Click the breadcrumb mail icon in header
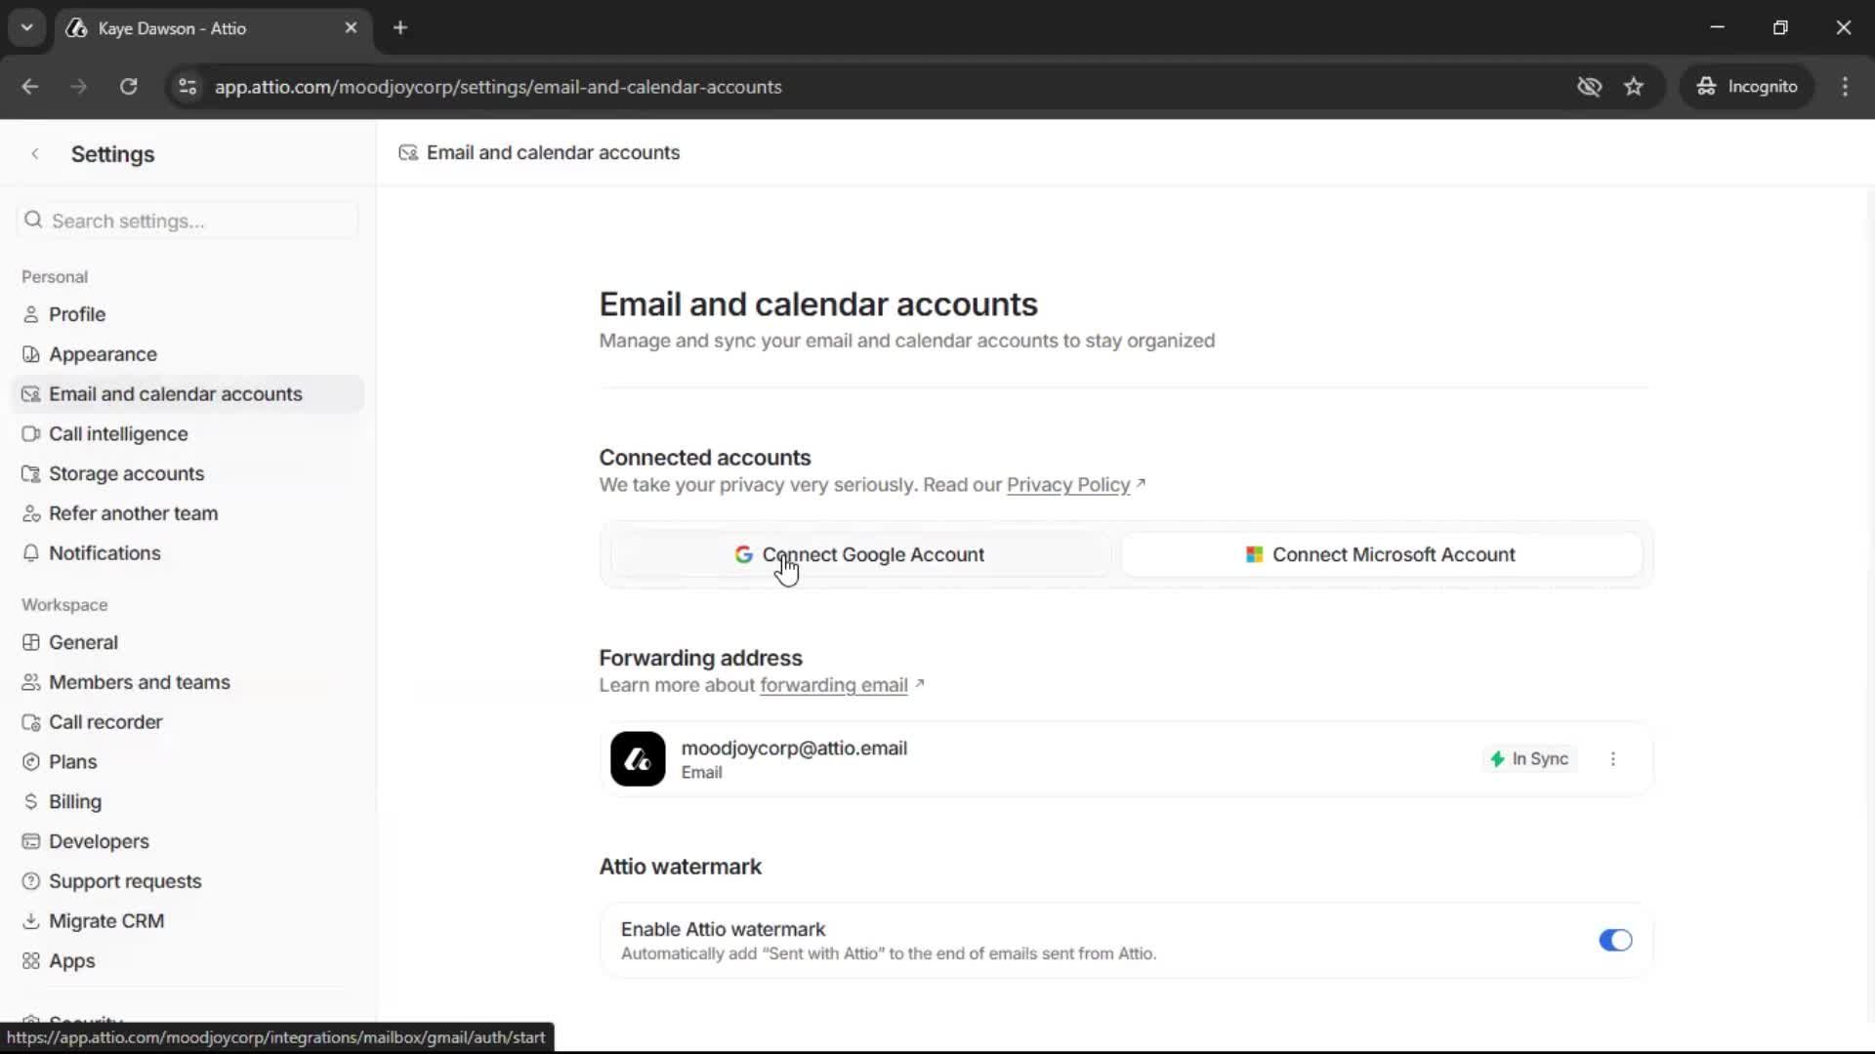 pyautogui.click(x=408, y=152)
